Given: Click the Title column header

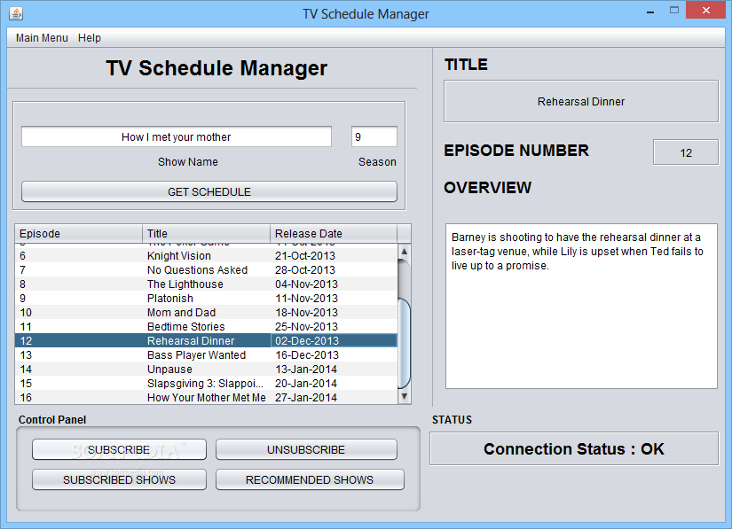Looking at the screenshot, I should click(206, 234).
